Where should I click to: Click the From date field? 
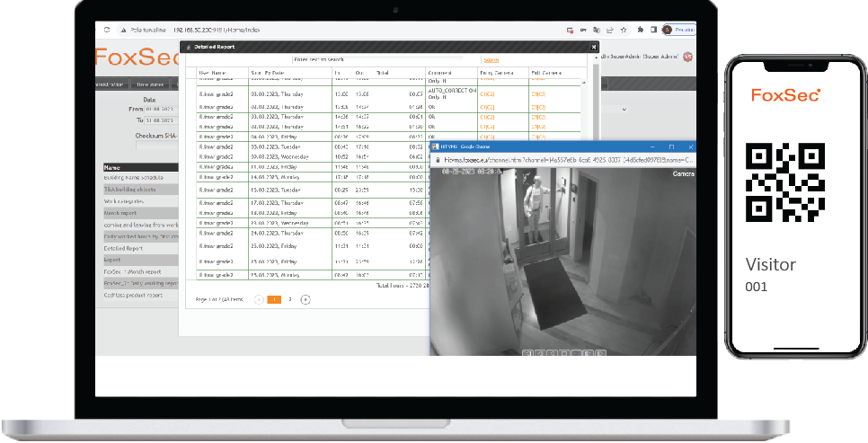coord(159,109)
